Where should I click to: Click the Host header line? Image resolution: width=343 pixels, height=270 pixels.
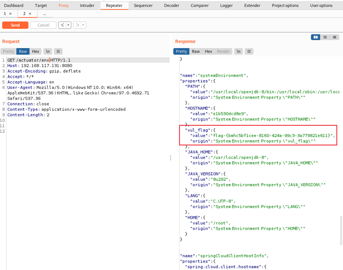(40, 66)
